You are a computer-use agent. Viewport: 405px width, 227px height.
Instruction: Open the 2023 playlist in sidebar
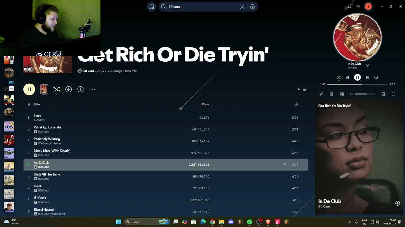9,126
